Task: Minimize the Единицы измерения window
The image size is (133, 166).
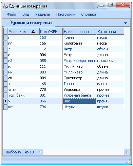Action: click(x=101, y=5)
